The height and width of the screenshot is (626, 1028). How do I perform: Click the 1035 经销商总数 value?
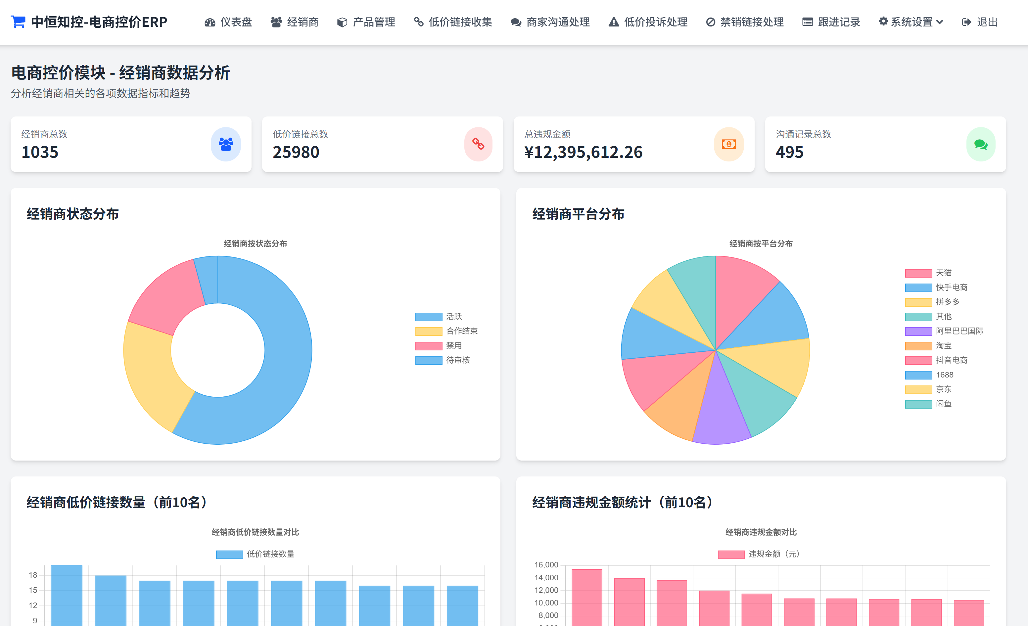tap(40, 152)
